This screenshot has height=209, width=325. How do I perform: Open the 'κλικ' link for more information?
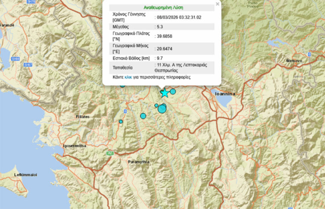click(x=128, y=77)
